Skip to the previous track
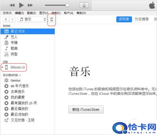The height and width of the screenshot is (135, 157). (12, 5)
